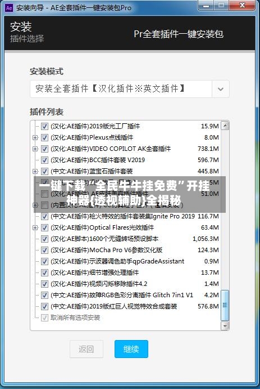Click the Ae app icon in title bar
The image size is (260, 389).
pyautogui.click(x=8, y=8)
